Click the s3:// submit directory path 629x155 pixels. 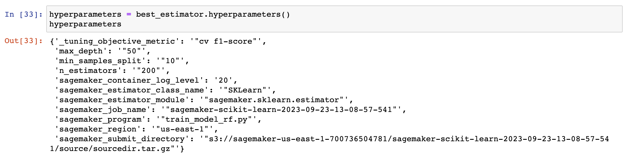tap(329, 144)
